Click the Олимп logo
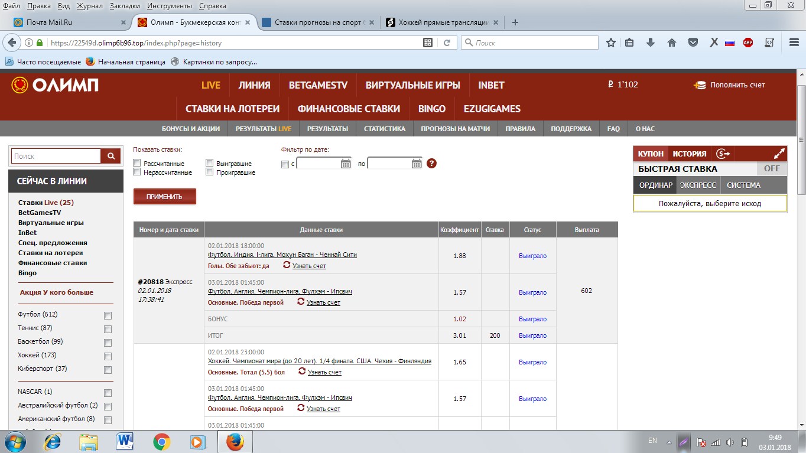806x453 pixels. point(54,84)
